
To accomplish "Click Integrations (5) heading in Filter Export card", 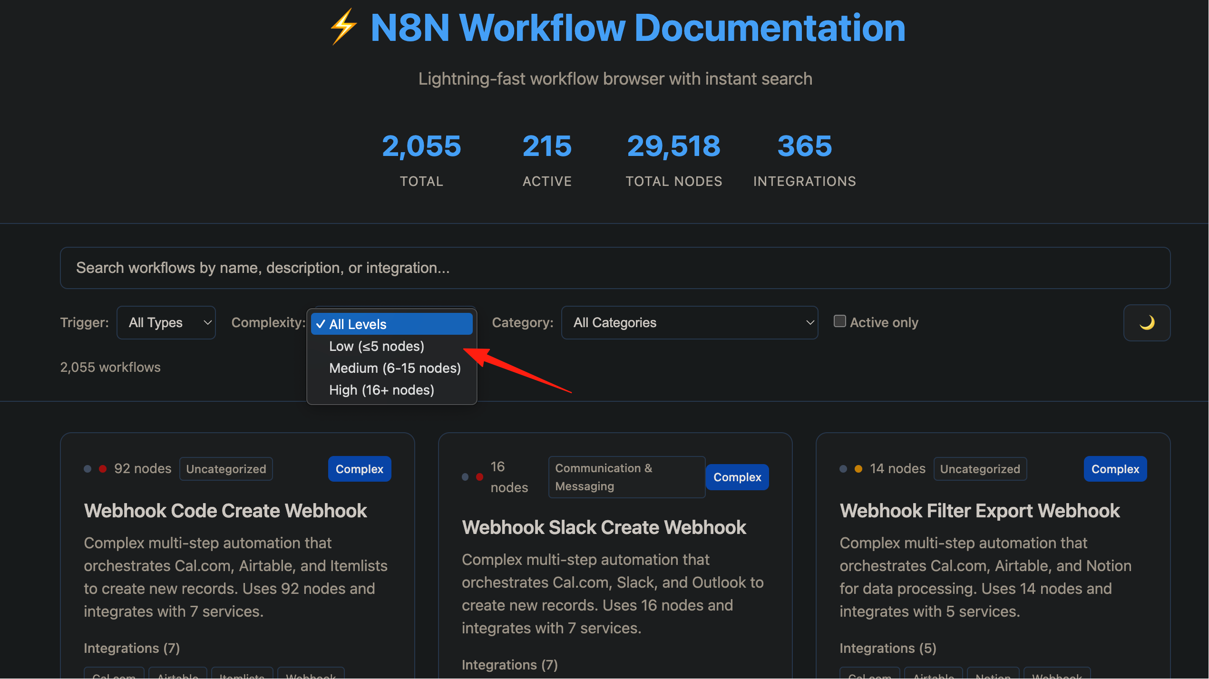I will coord(888,649).
